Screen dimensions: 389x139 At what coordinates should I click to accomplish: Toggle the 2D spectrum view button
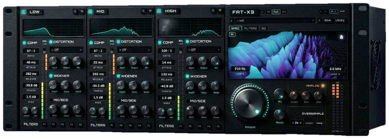tap(232, 35)
